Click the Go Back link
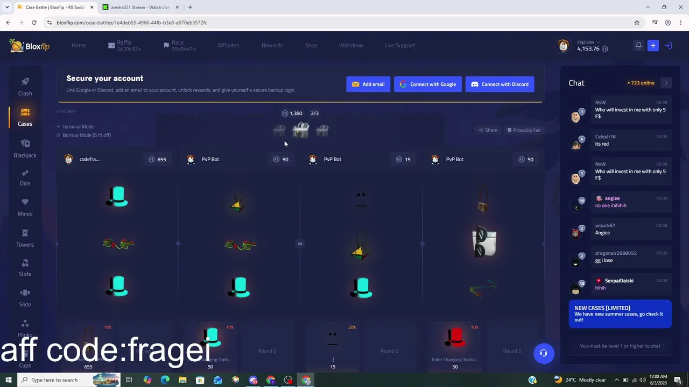Viewport: 689px width, 387px height. click(66, 111)
